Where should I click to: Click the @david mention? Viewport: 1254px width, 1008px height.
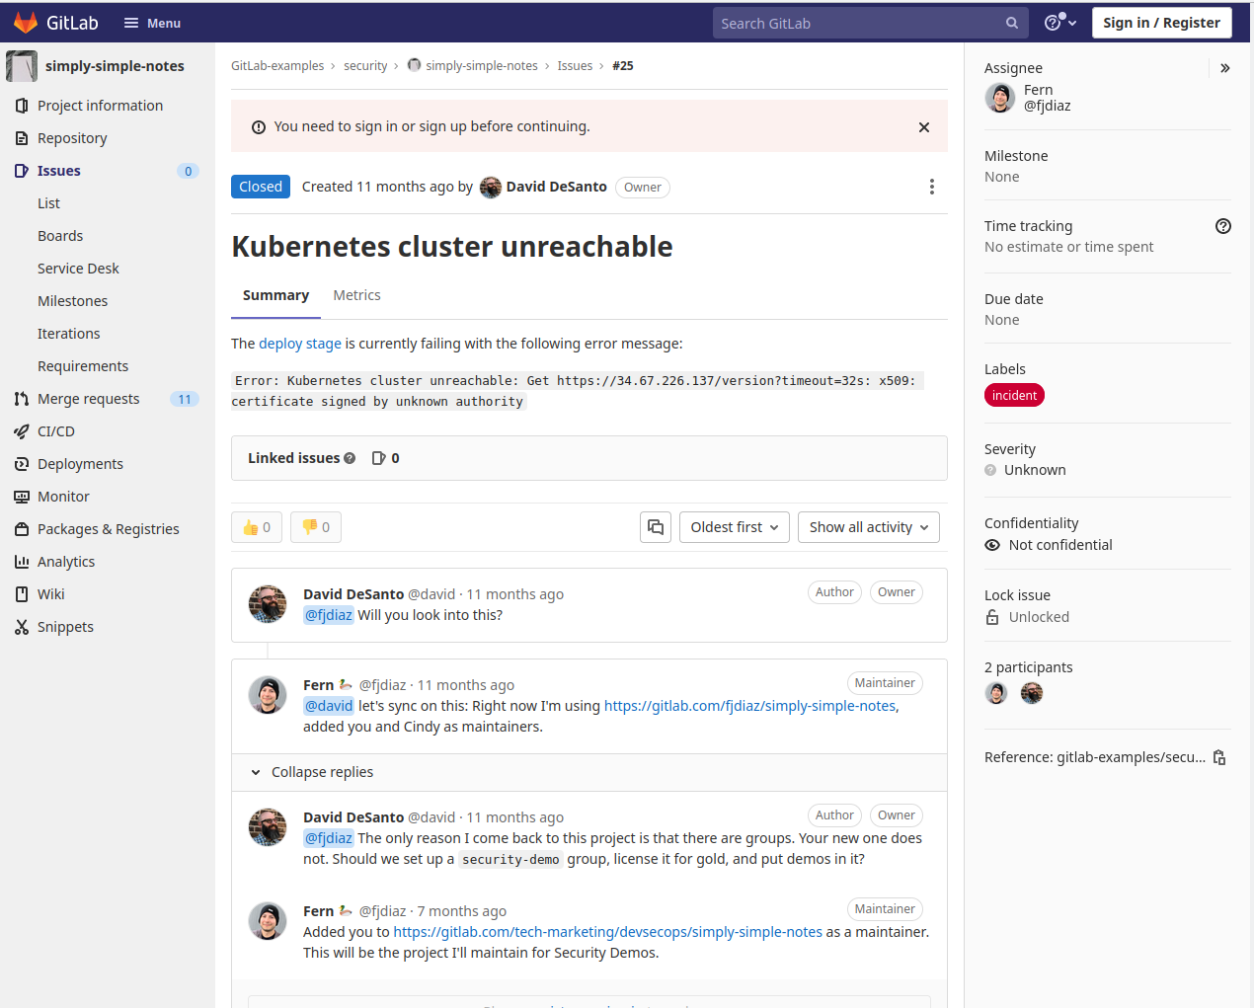tap(329, 706)
